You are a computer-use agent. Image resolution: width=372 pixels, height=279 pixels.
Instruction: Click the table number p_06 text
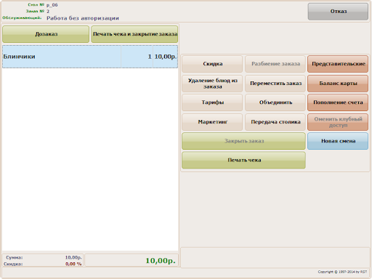(52, 5)
